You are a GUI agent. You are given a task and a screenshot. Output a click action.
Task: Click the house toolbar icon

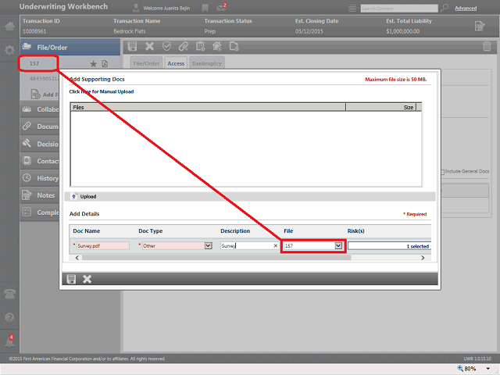click(x=217, y=47)
